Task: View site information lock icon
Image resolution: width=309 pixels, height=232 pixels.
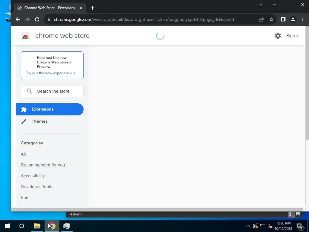Action: click(49, 19)
